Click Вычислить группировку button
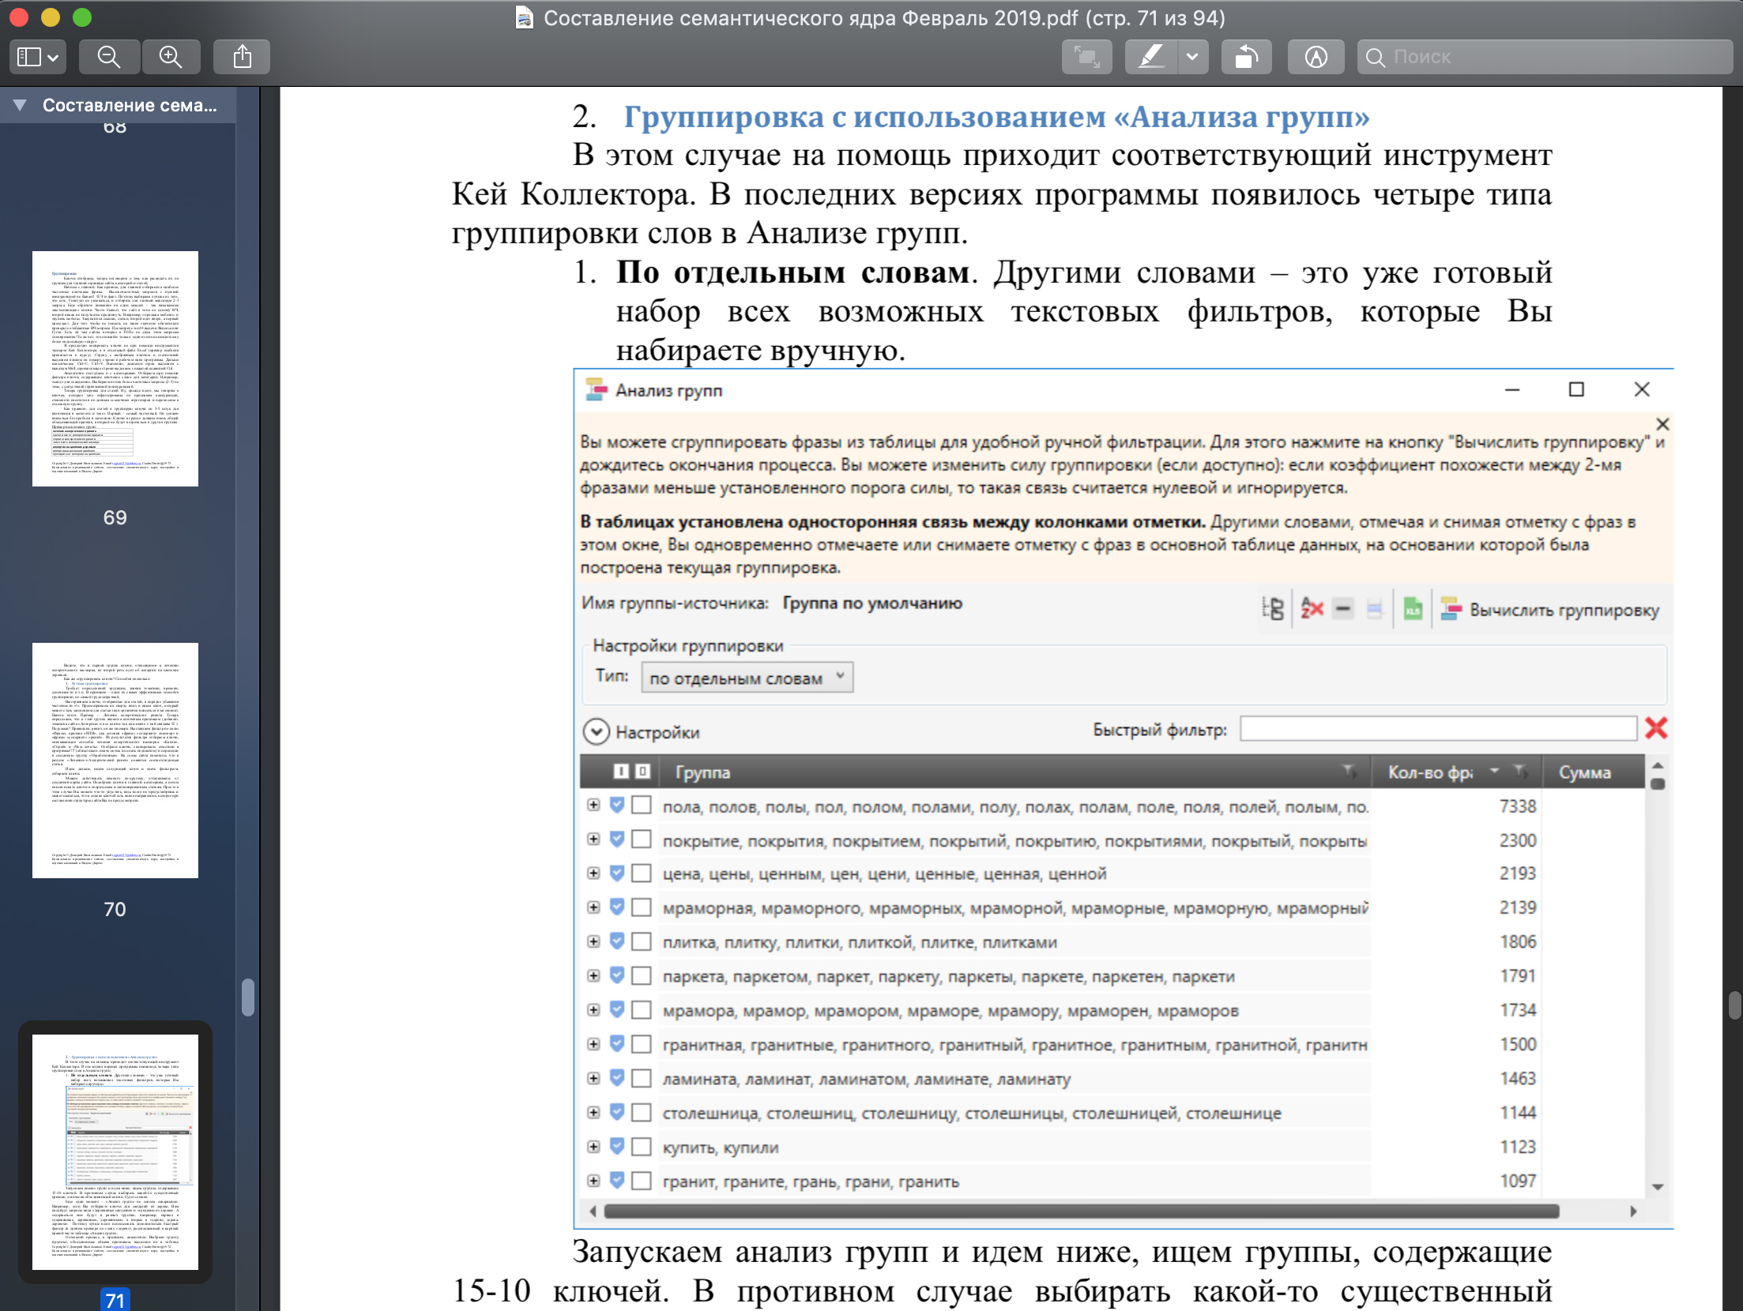Image resolution: width=1743 pixels, height=1311 pixels. click(1550, 610)
